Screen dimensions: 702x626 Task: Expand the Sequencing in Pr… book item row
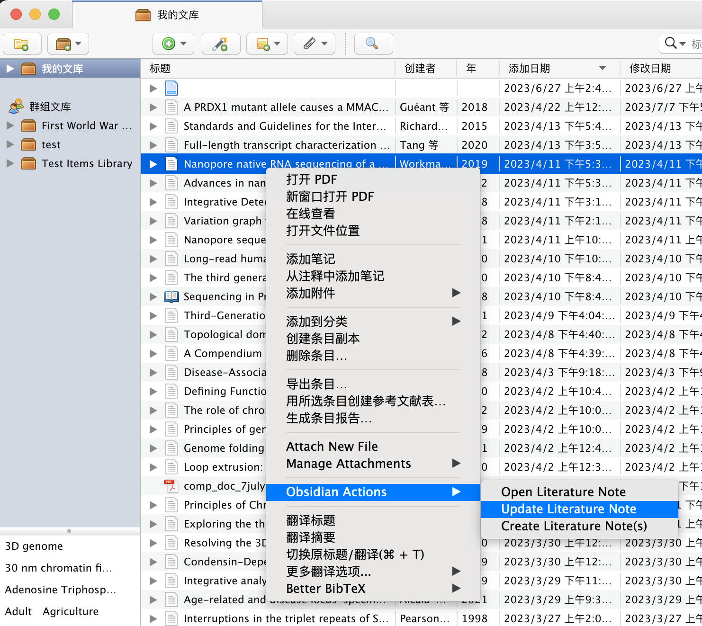pos(153,296)
